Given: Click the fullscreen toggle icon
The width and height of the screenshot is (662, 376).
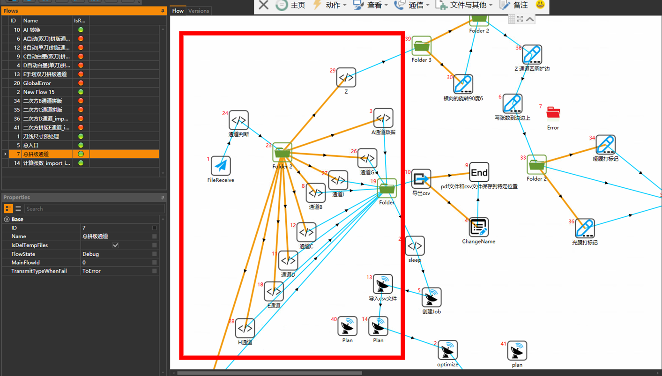Looking at the screenshot, I should (x=520, y=19).
